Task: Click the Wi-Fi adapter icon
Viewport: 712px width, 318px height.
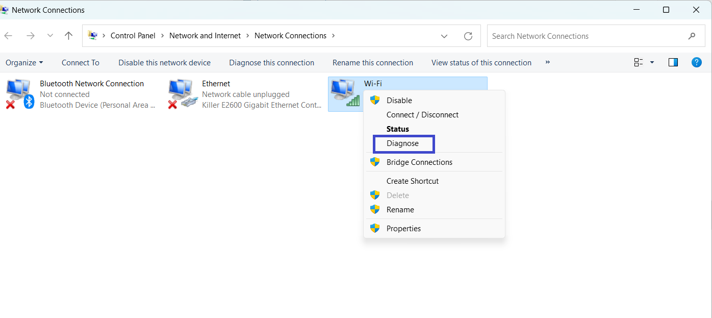Action: (x=345, y=93)
